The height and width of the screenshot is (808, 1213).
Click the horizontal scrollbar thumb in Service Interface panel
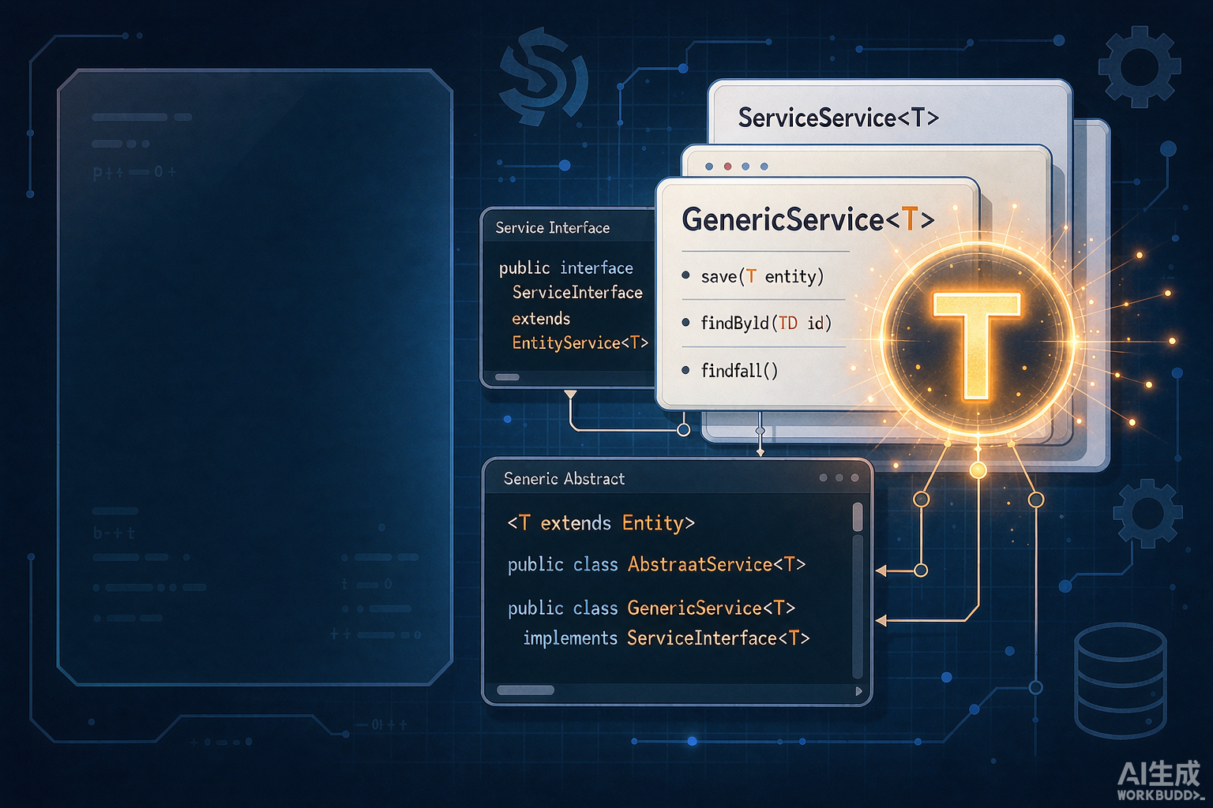507,377
